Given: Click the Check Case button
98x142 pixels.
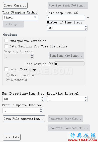Looking at the screenshot, I should click(15, 5).
